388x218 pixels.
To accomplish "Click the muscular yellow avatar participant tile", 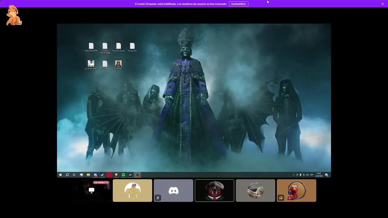I will tap(132, 190).
